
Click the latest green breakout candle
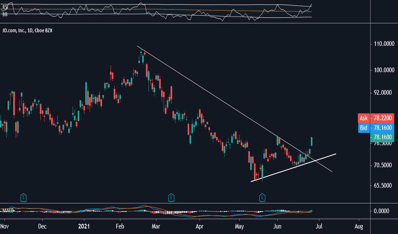(312, 141)
